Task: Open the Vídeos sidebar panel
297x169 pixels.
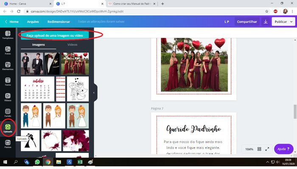Action: (8, 97)
